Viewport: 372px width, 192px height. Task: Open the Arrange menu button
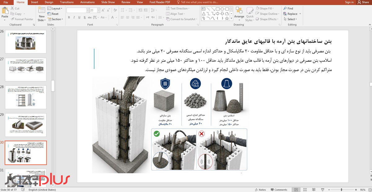239,14
